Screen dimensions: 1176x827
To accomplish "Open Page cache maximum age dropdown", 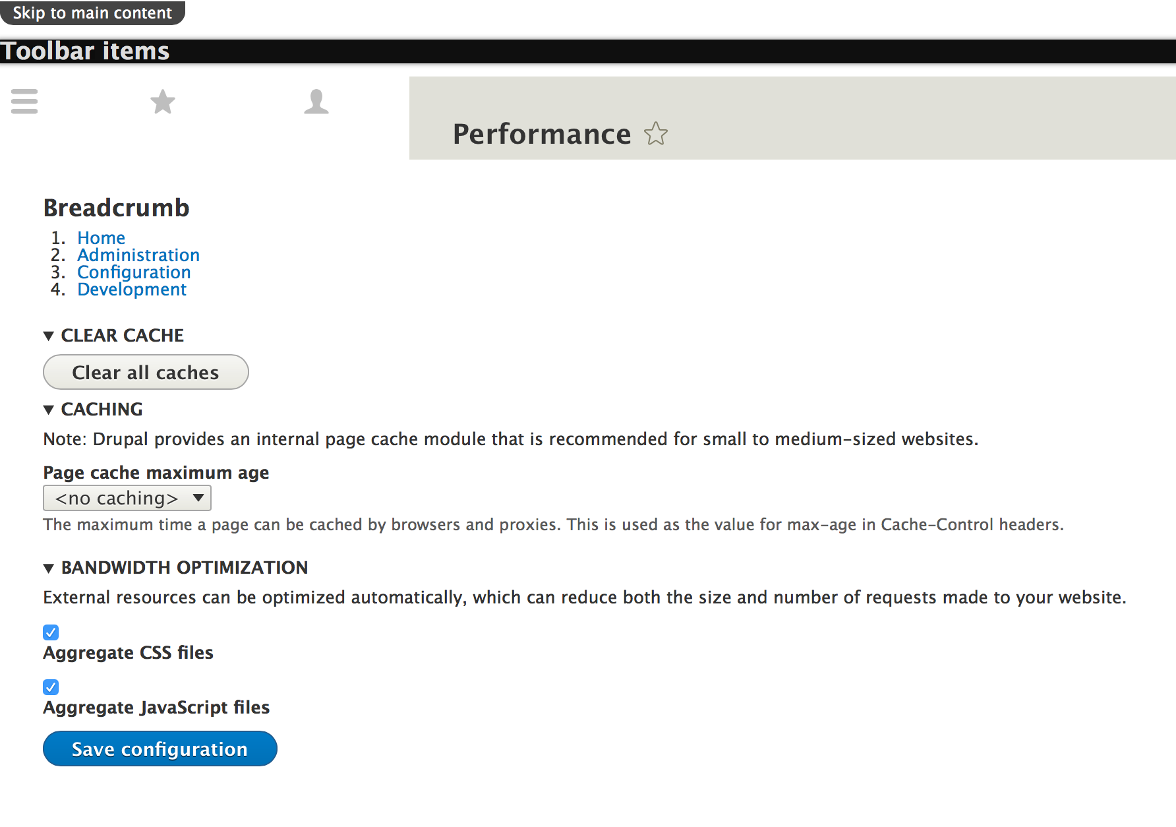I will pos(127,498).
